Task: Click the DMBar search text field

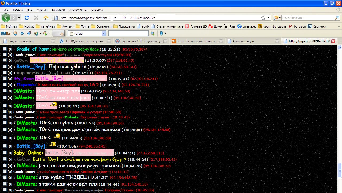Action: pyautogui.click(x=128, y=33)
